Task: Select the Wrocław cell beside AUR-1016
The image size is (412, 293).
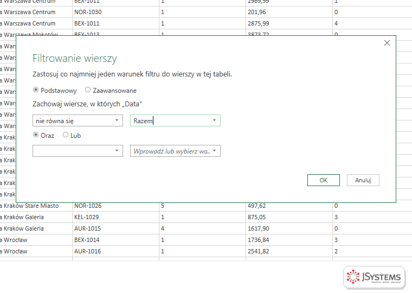Action: point(36,251)
